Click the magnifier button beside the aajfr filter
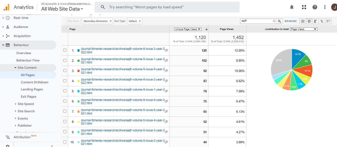This screenshot has height=147, width=337. 279,21
